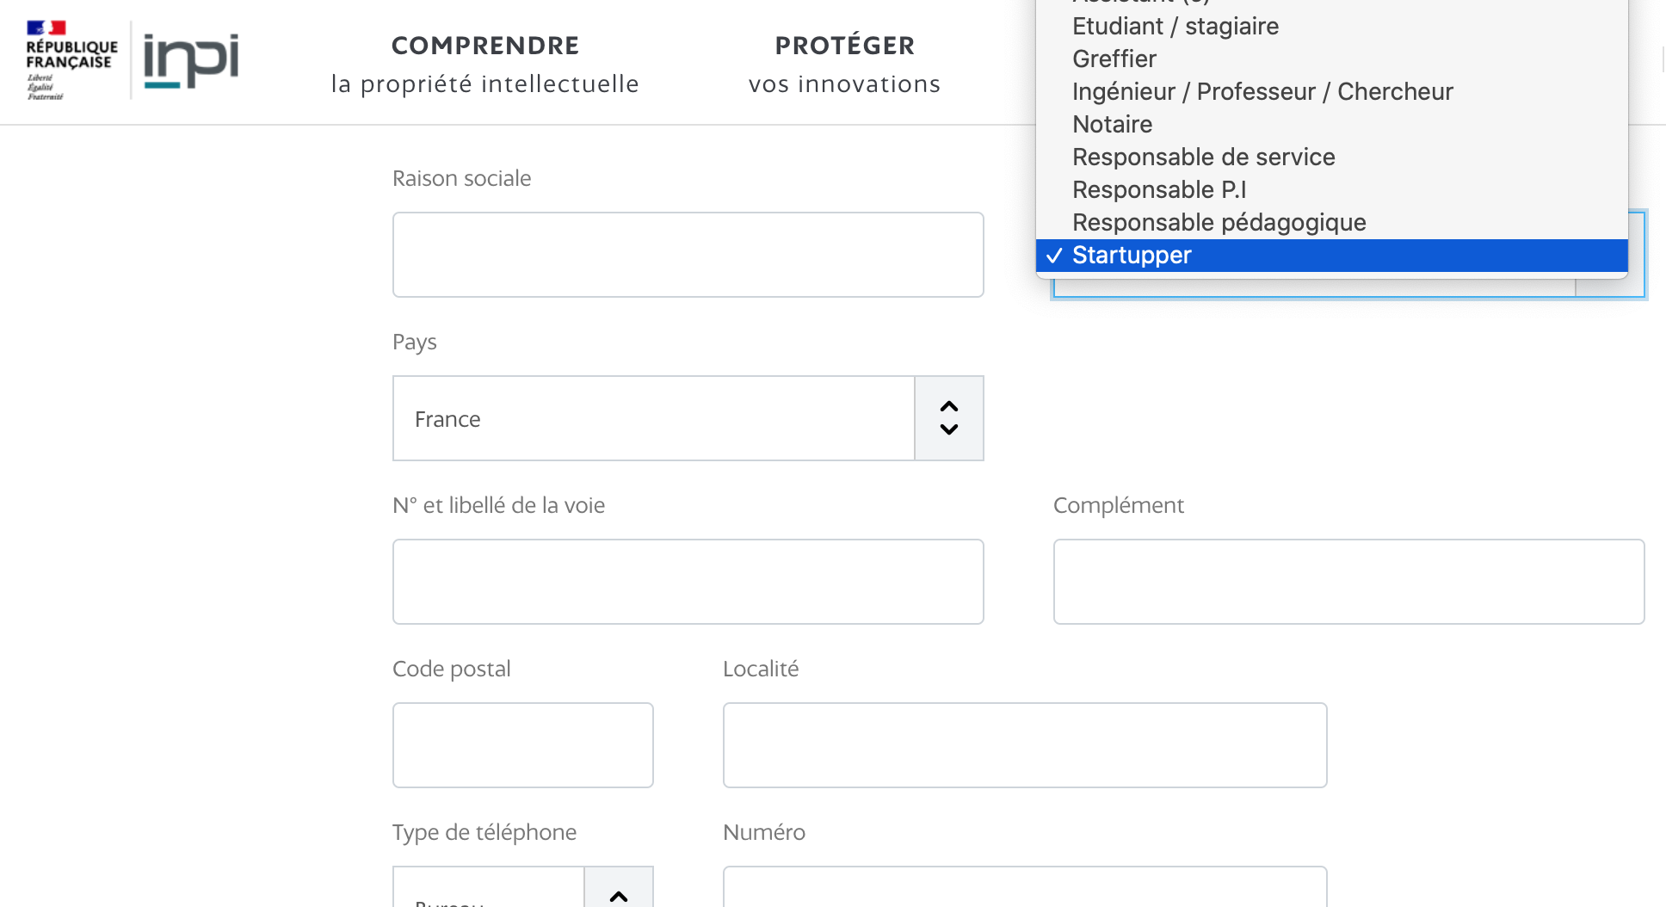Select the Etudiant / stagiaire option

(1175, 27)
